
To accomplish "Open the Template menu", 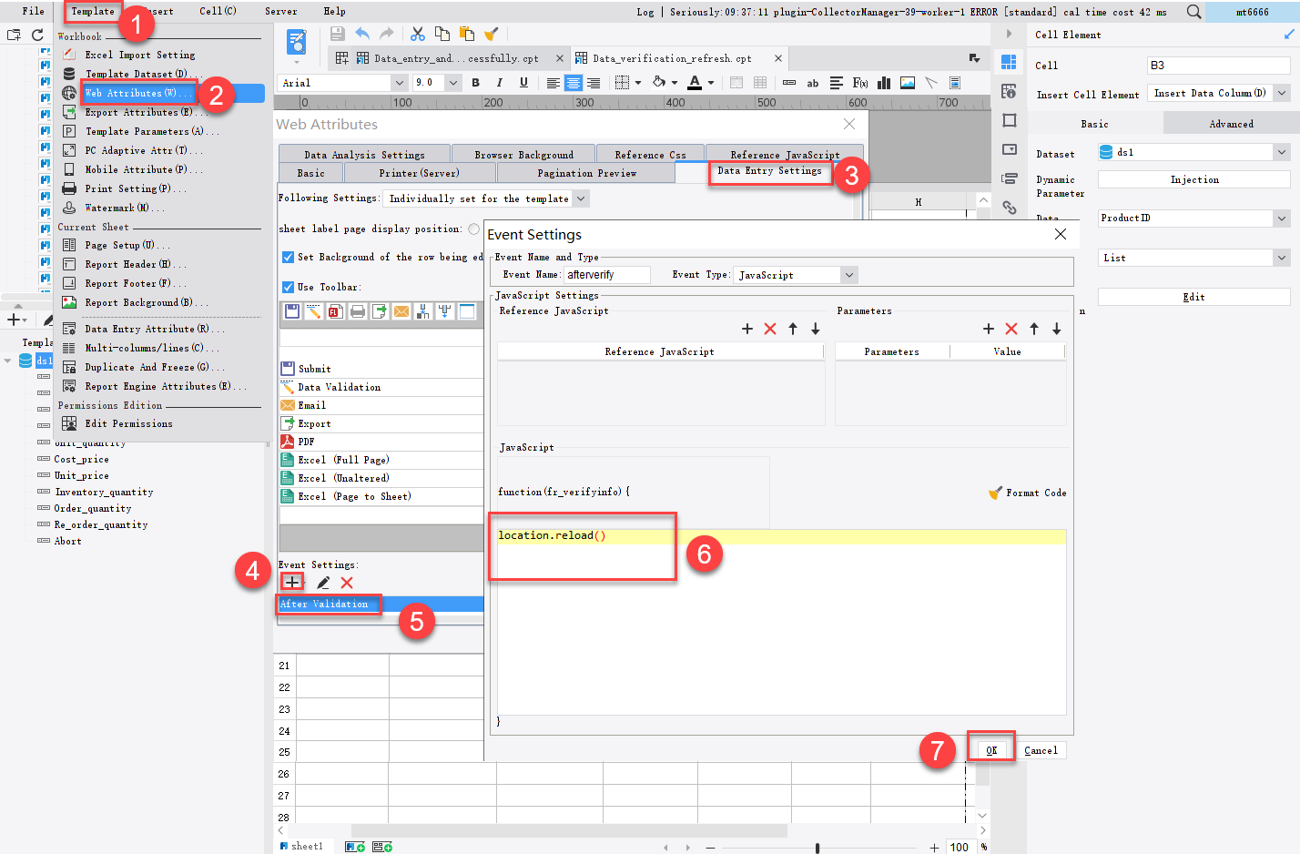I will tap(93, 12).
